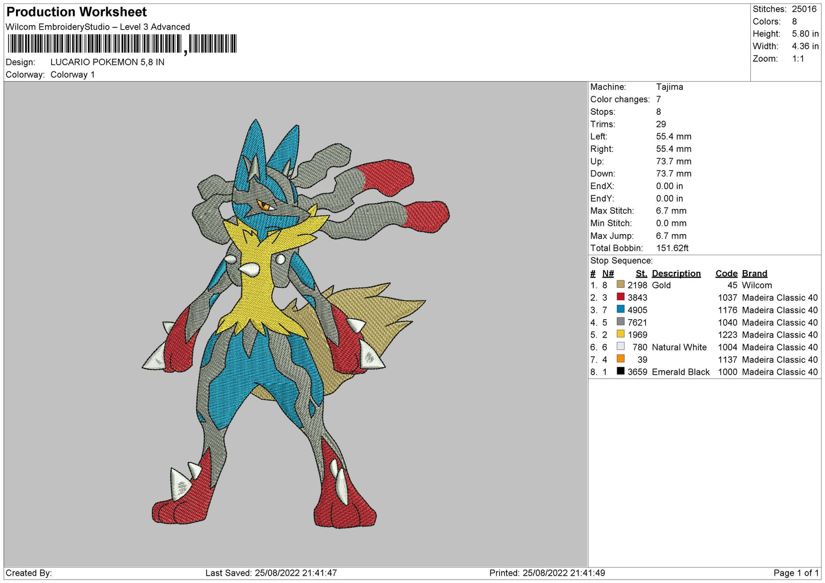Click the 'N#' column header
Screen dimensions: 825x583
click(x=608, y=274)
